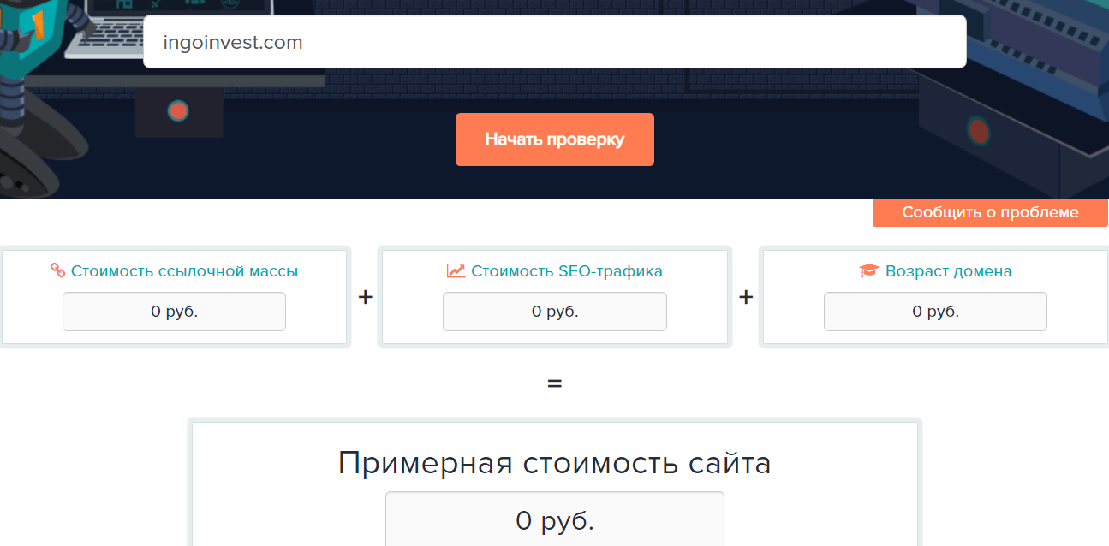Screen dimensions: 1109x546
Task: Click the equals sign above the total
Action: [555, 383]
